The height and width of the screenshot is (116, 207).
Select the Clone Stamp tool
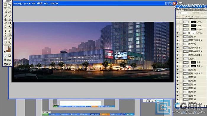pos(6,20)
